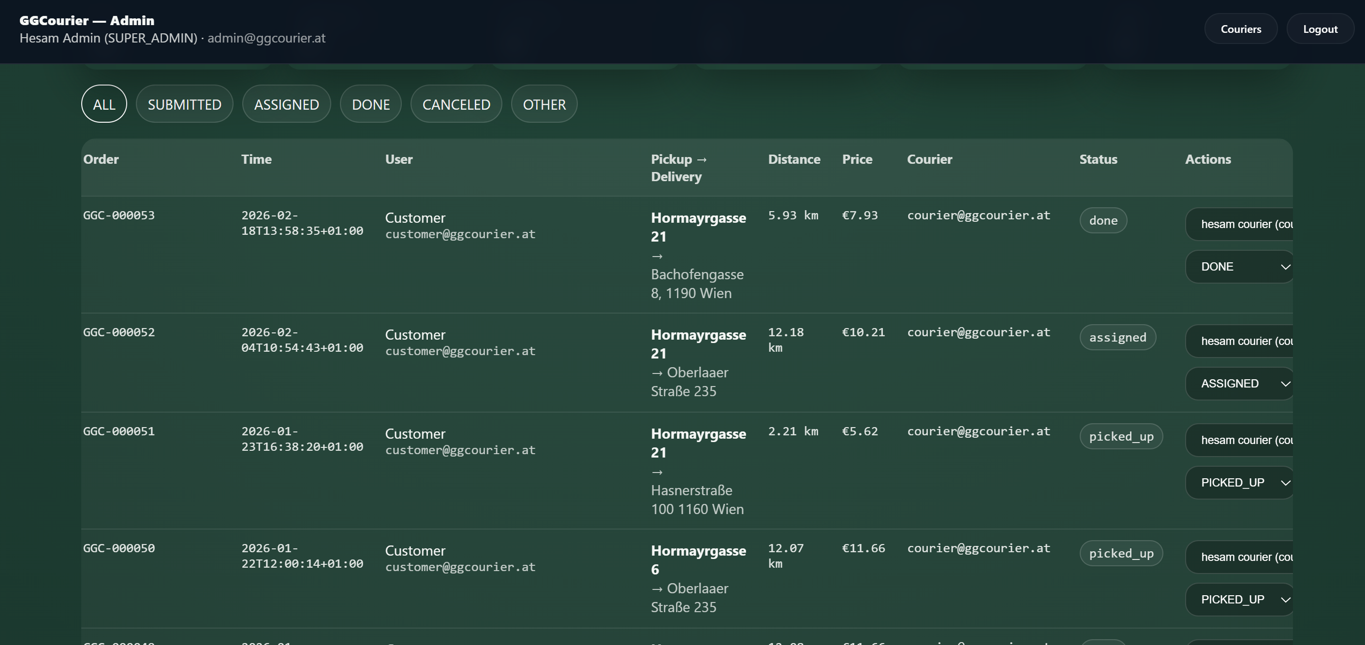Open PICKED_UP status dropdown for order GGC-000051
This screenshot has width=1365, height=645.
1239,482
